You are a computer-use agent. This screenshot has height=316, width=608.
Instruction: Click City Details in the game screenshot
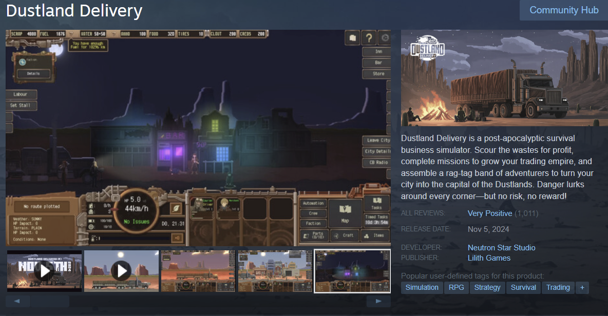(376, 151)
